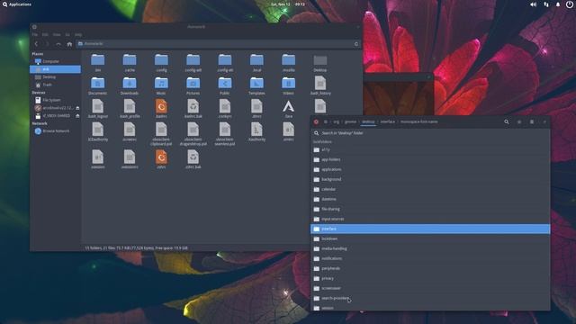Open the power menu in top panel

point(570,4)
